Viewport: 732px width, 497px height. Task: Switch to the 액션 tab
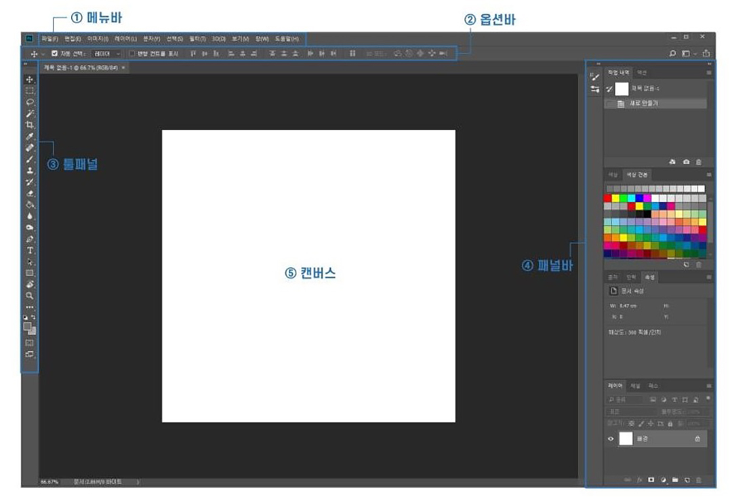642,73
